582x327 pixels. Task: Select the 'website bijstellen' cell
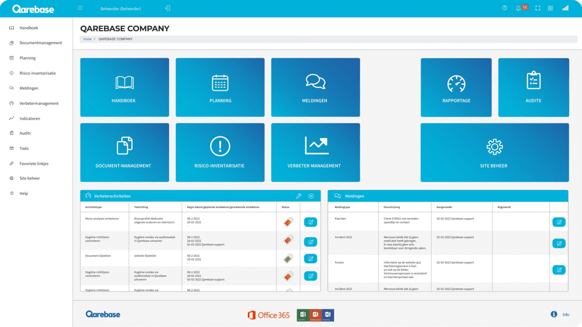(x=145, y=256)
